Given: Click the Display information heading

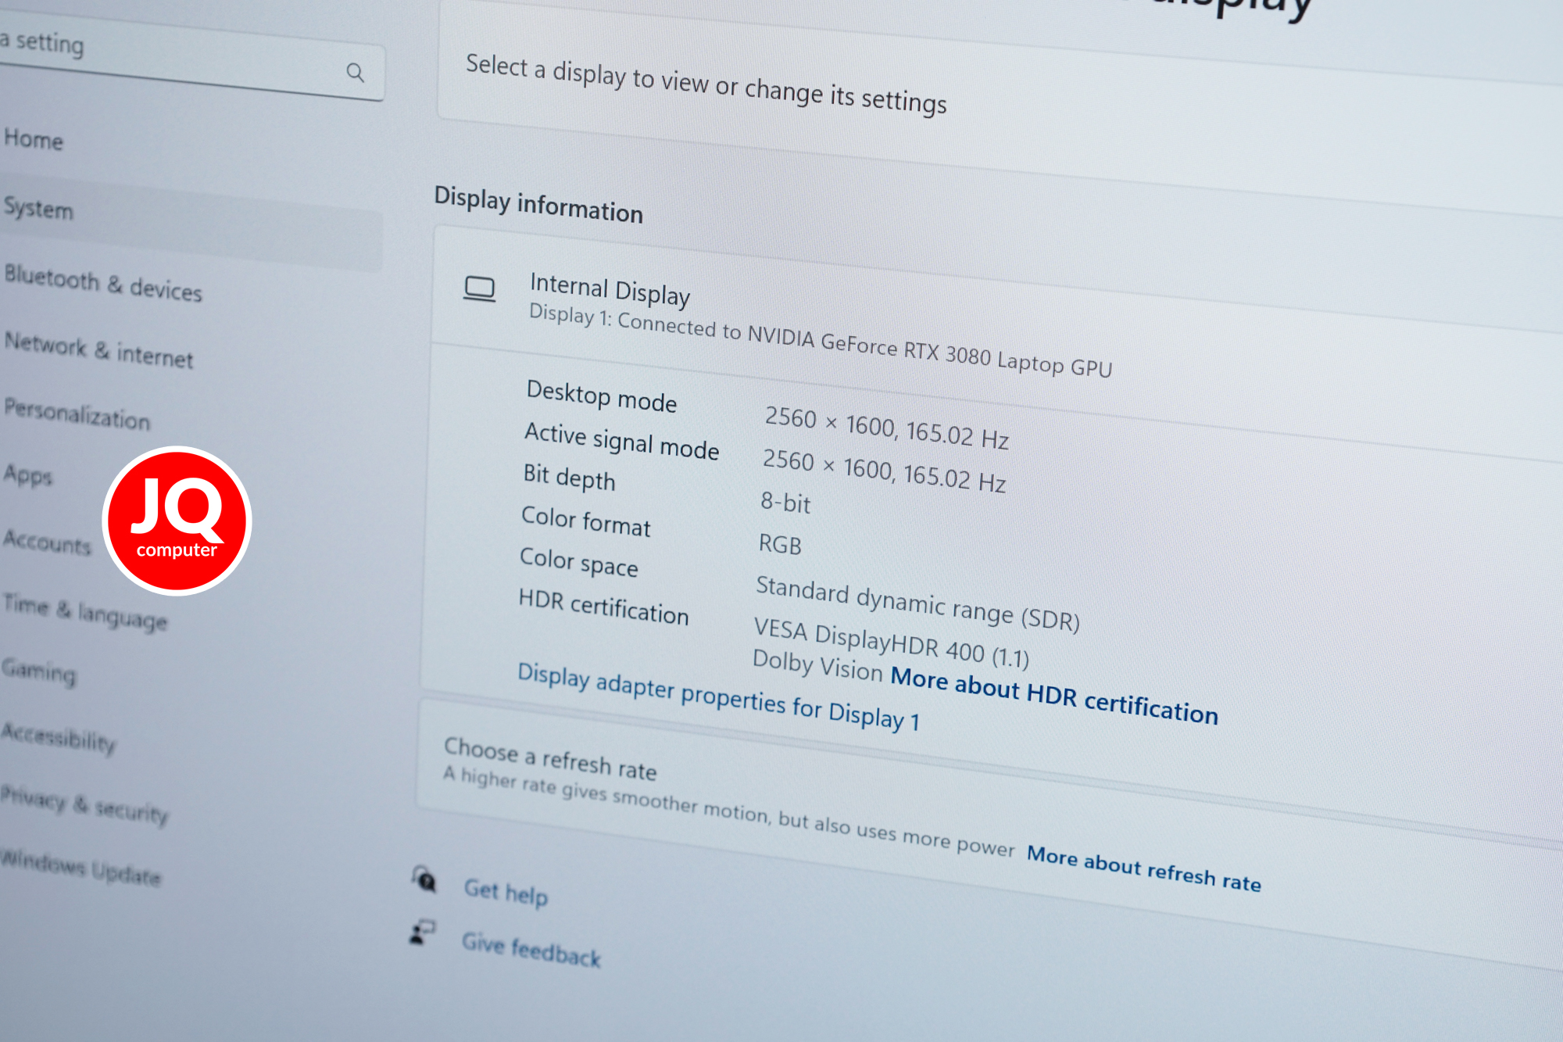Looking at the screenshot, I should tap(538, 205).
